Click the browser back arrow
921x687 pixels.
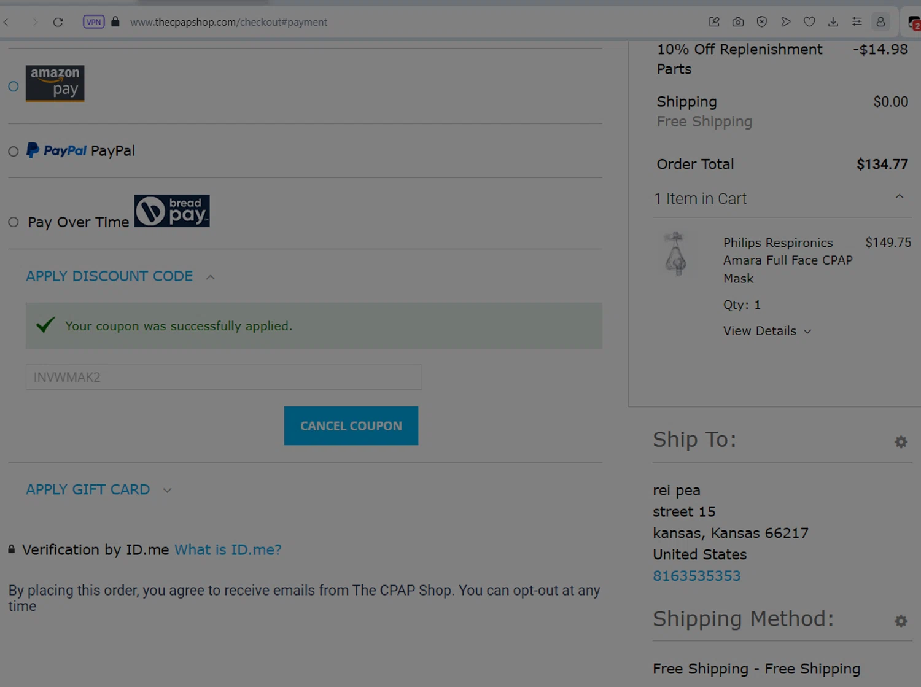tap(7, 22)
